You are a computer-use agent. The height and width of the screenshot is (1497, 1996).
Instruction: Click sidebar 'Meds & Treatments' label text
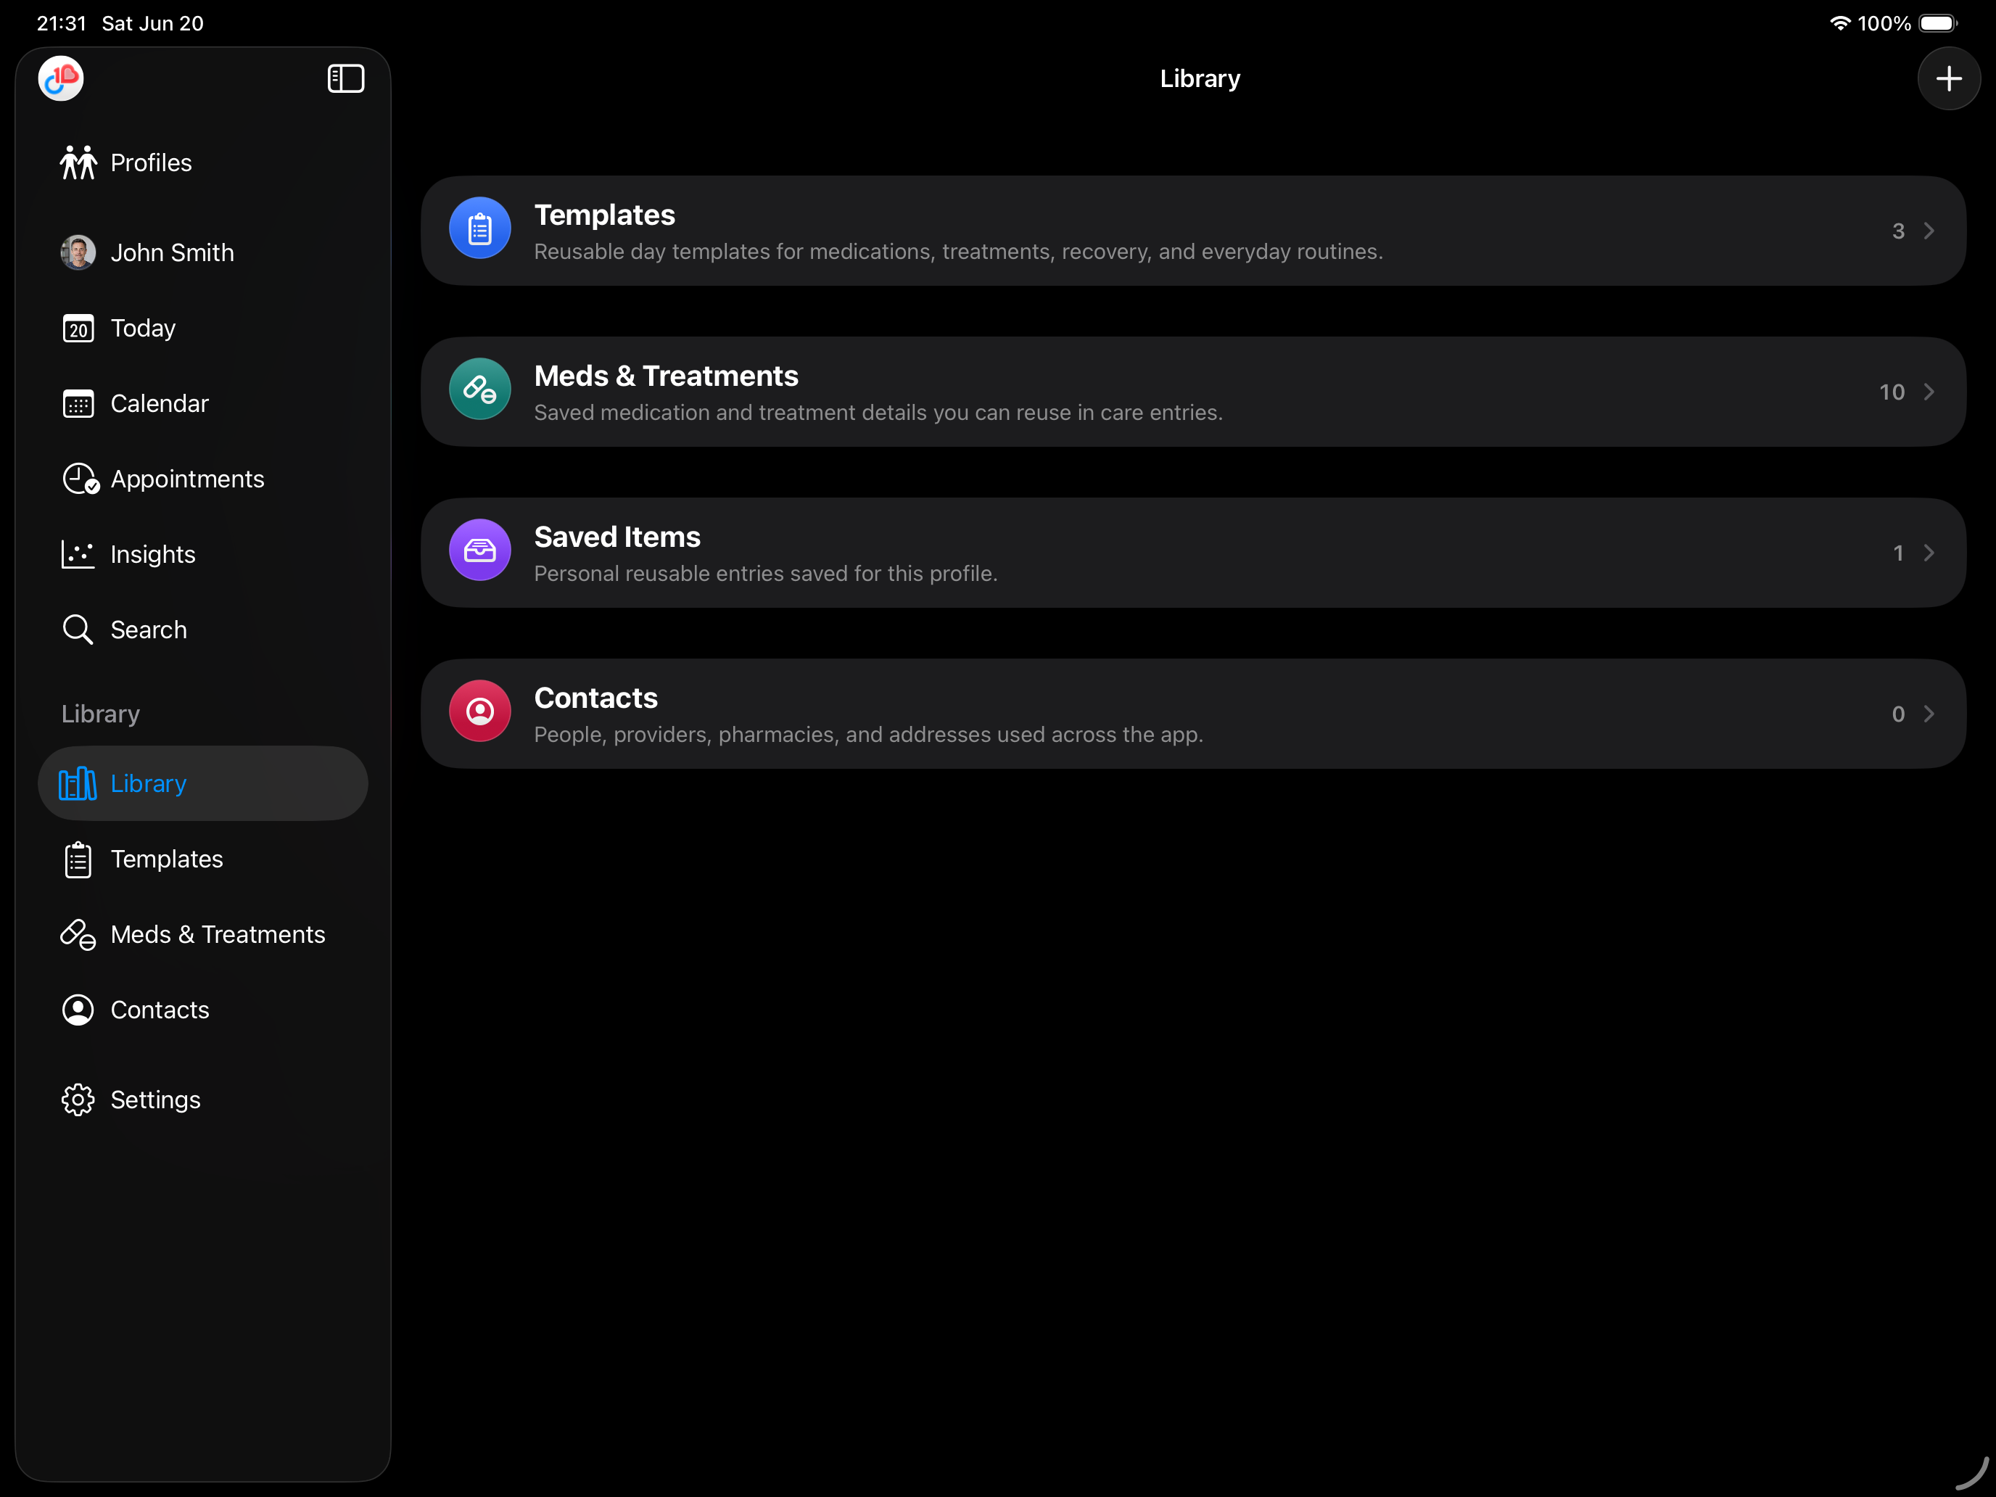[x=218, y=935]
